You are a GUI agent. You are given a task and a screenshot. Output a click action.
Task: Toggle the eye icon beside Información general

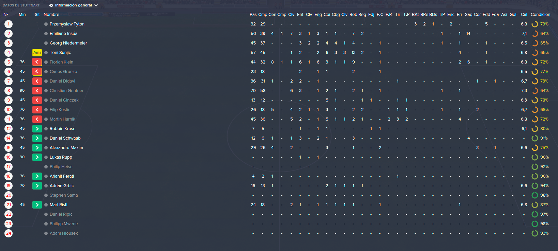click(x=51, y=5)
